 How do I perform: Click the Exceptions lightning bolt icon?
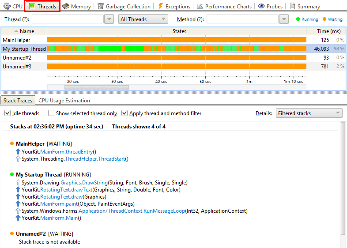[x=160, y=7]
